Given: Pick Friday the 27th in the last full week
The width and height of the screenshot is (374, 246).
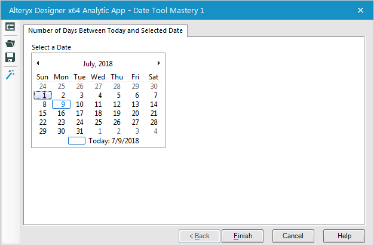Looking at the screenshot, I should point(135,122).
